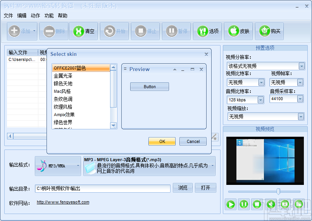
Task: Close the Select skin dialog
Action: pyautogui.click(x=206, y=54)
